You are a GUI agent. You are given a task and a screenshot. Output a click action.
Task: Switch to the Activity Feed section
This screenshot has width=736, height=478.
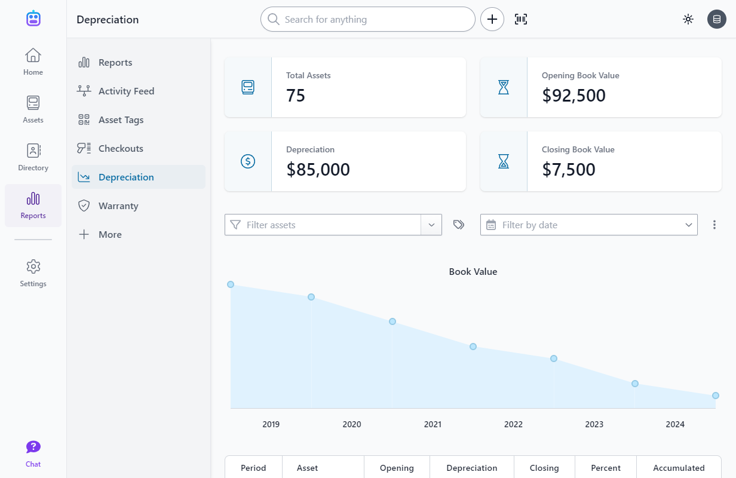click(x=126, y=91)
